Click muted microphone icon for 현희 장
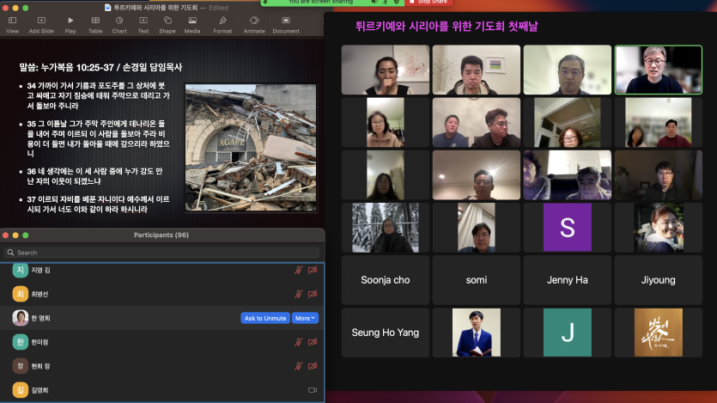This screenshot has width=717, height=403. 298,366
